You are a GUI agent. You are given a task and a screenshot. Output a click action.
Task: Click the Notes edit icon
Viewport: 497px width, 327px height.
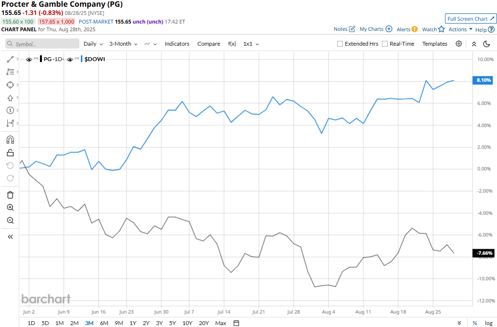pyautogui.click(x=352, y=29)
